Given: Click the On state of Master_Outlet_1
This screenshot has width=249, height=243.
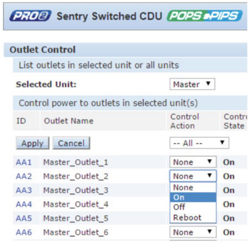Looking at the screenshot, I should tap(229, 162).
